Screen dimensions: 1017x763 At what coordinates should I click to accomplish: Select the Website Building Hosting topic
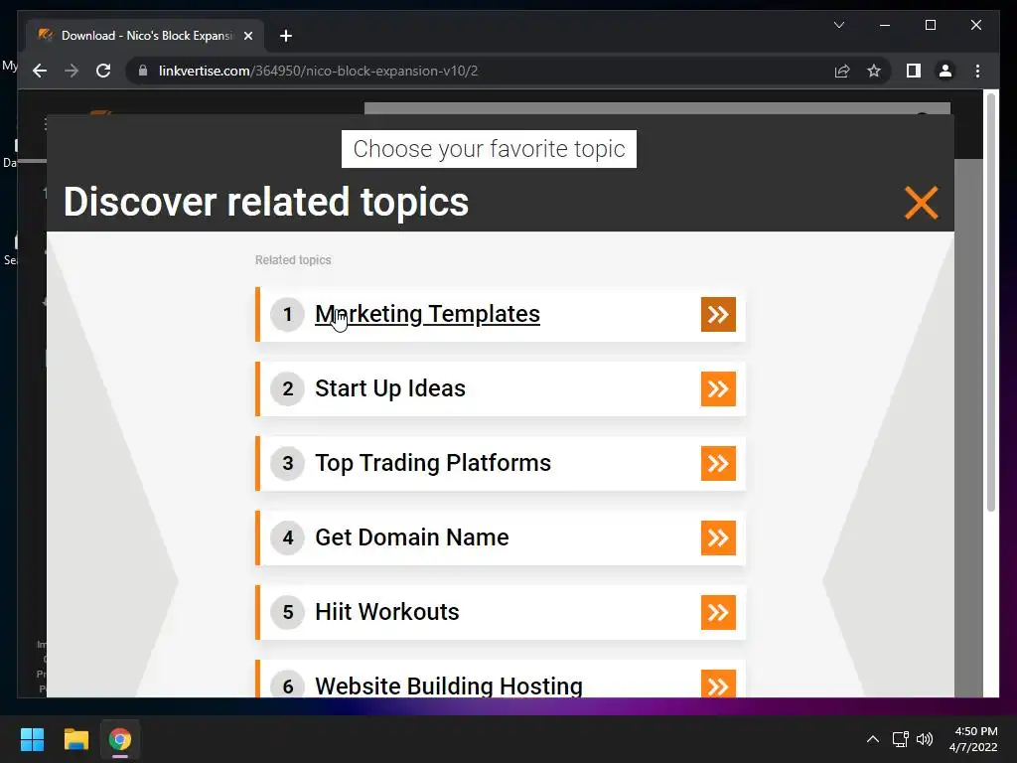pos(449,686)
